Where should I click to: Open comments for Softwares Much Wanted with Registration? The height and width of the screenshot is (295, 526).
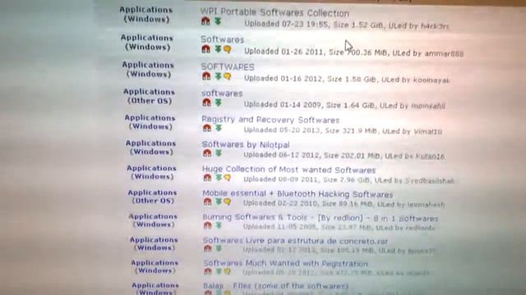pyautogui.click(x=228, y=271)
